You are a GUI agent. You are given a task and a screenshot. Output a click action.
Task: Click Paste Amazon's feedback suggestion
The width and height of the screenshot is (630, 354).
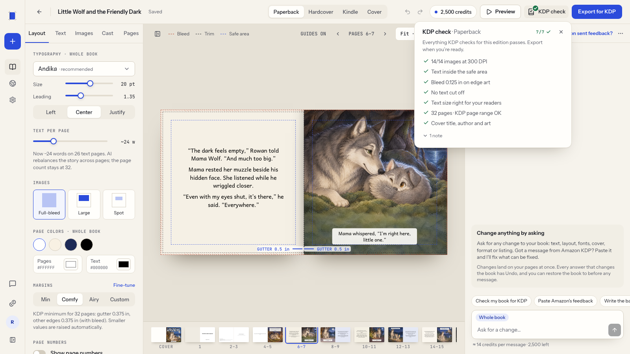point(565,301)
